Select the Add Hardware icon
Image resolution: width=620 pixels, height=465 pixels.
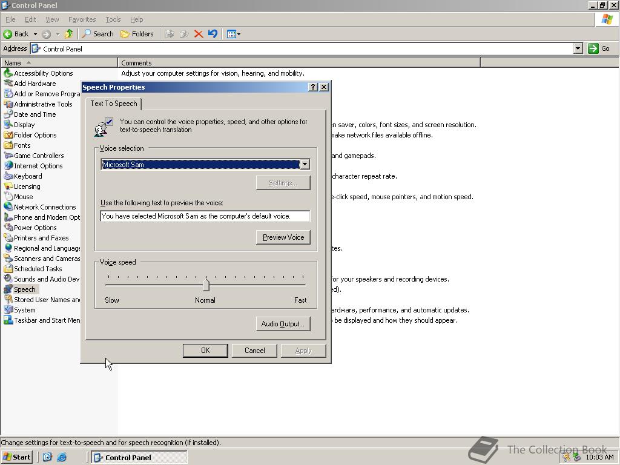[8, 83]
